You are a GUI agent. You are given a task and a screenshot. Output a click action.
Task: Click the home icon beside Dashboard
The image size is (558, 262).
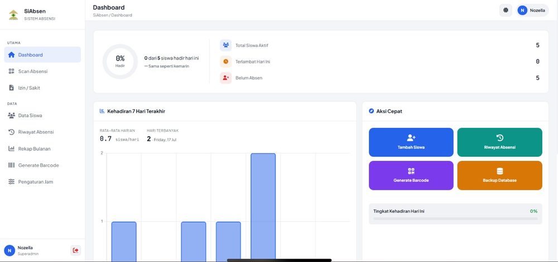11,55
